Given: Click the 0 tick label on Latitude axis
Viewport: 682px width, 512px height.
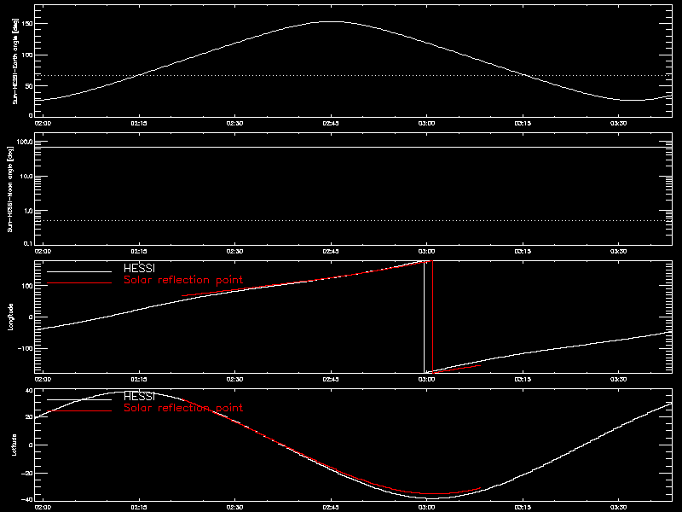Looking at the screenshot, I should (x=31, y=445).
